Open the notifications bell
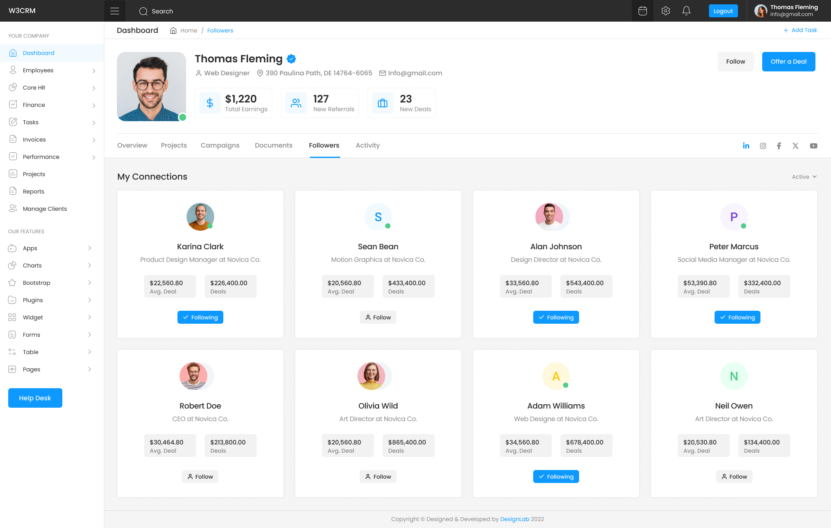 (x=686, y=11)
